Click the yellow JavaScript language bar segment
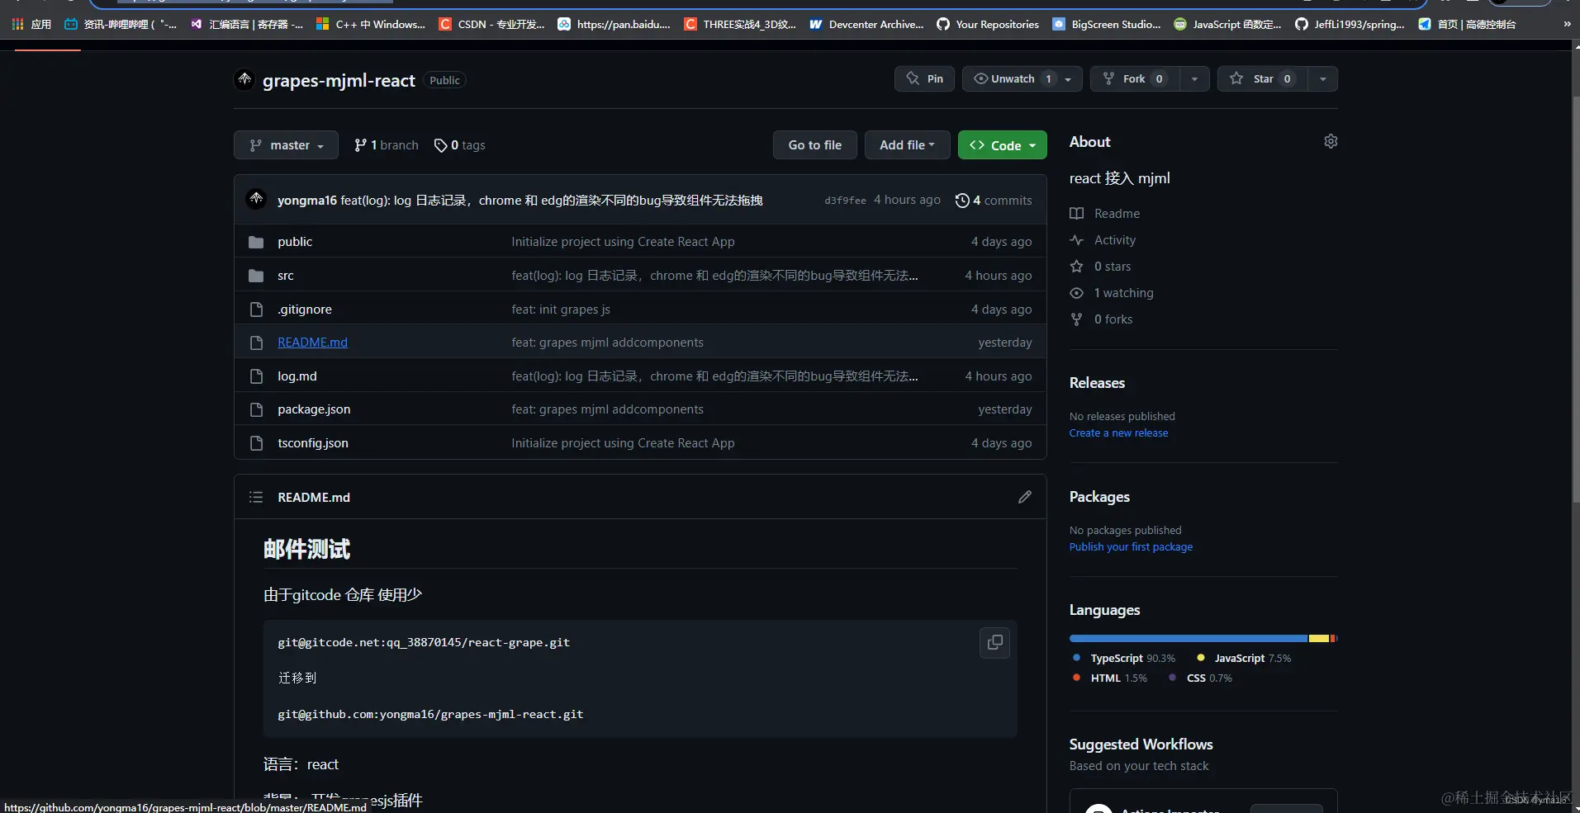The width and height of the screenshot is (1580, 813). (x=1319, y=639)
